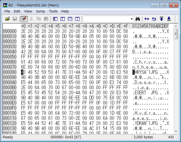Select the vertical split view icon
The width and height of the screenshot is (181, 142).
coord(63,19)
